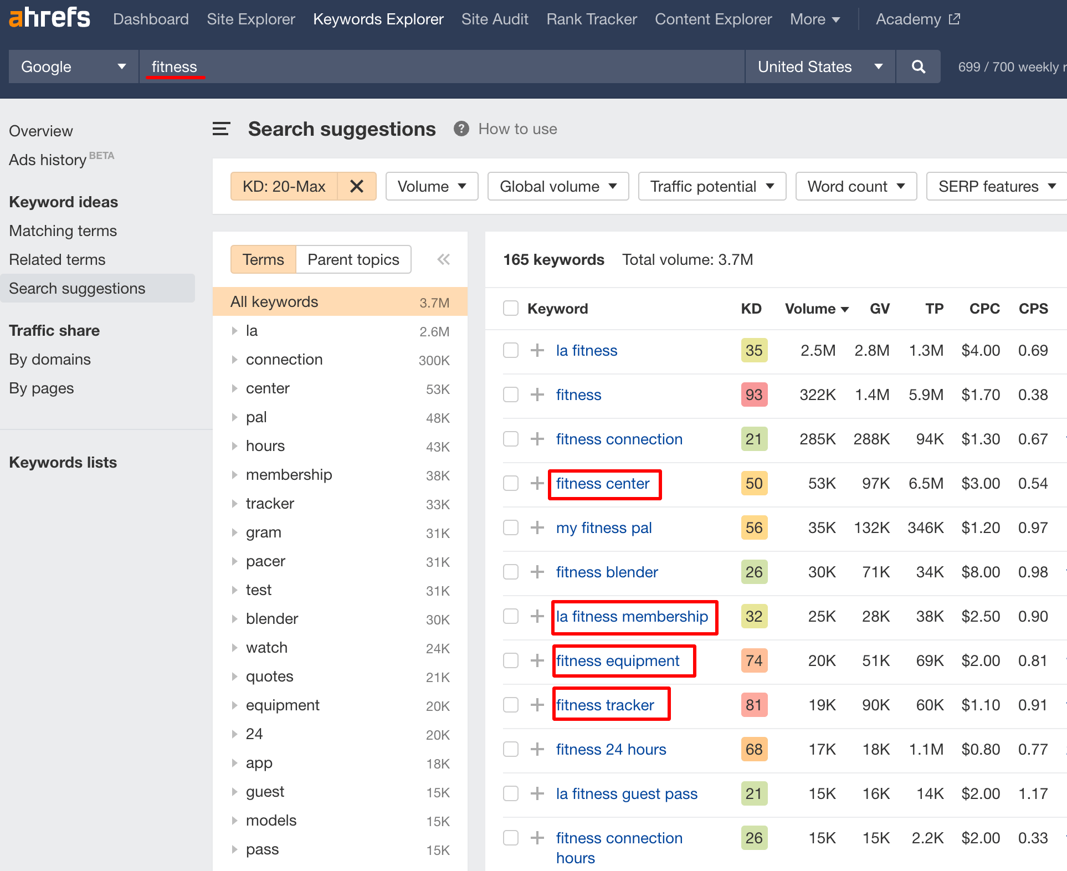Open Site Explorer in top navigation

251,19
